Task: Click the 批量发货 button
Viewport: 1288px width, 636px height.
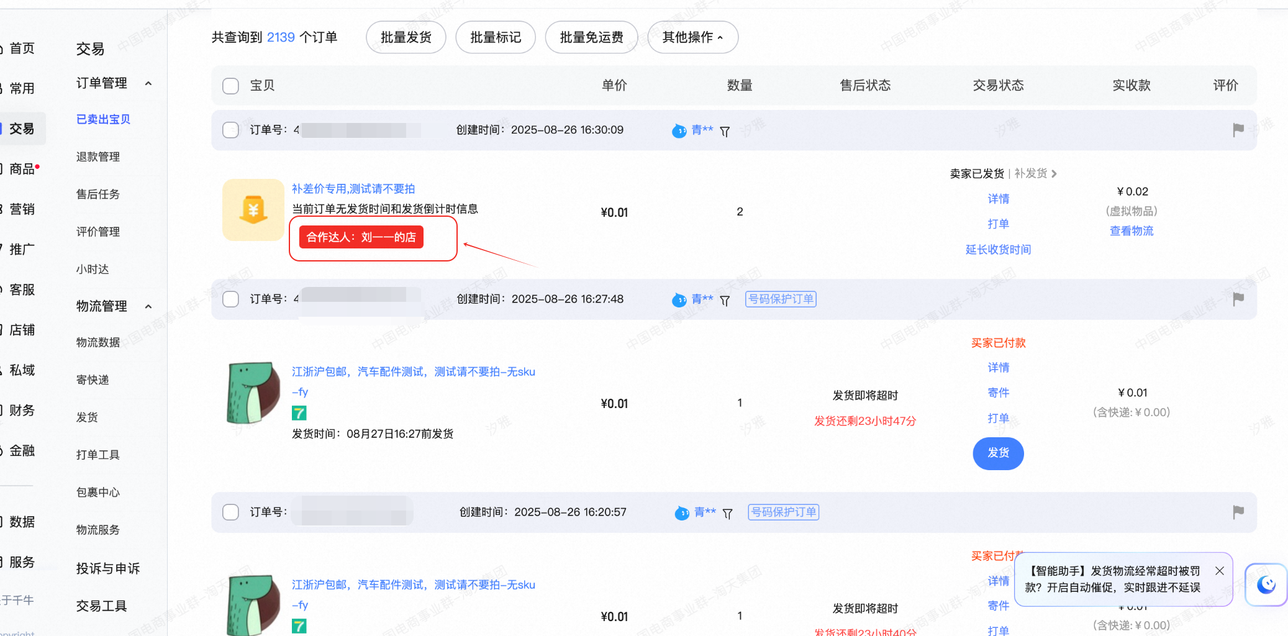Action: coord(406,37)
